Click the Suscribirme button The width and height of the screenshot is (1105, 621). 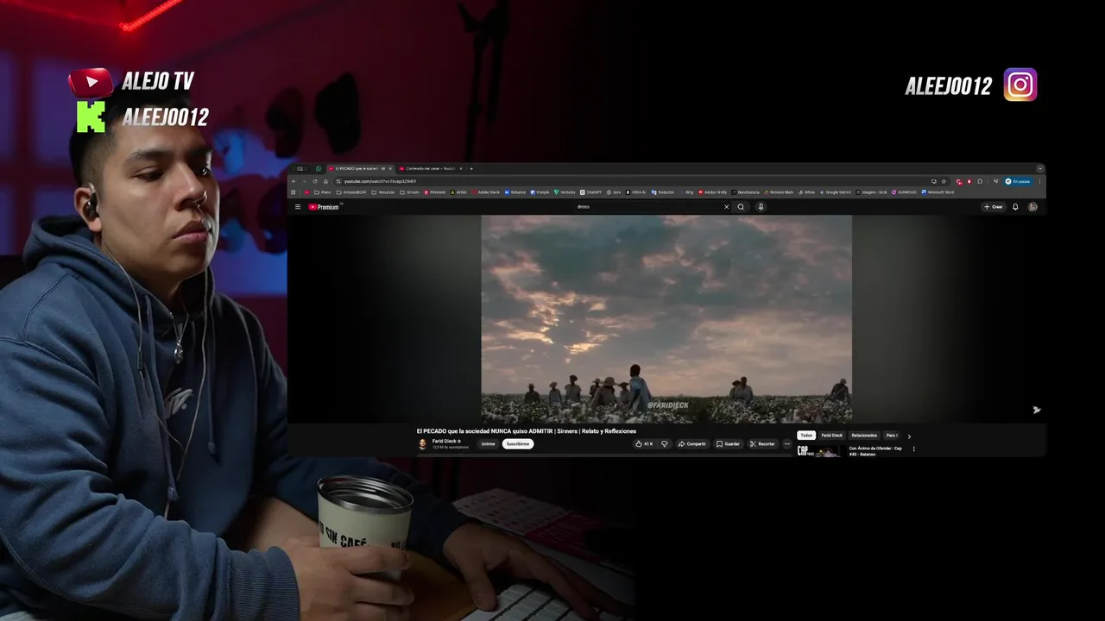(518, 444)
